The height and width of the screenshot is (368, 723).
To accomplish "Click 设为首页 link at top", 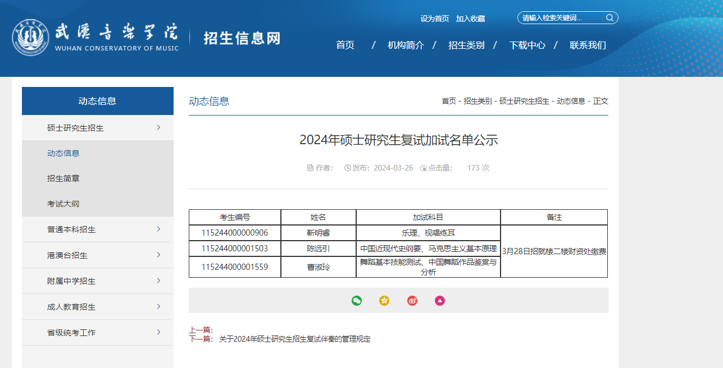I will [x=435, y=19].
